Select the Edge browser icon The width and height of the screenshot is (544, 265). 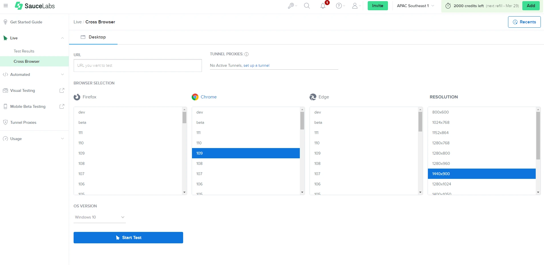click(x=313, y=97)
